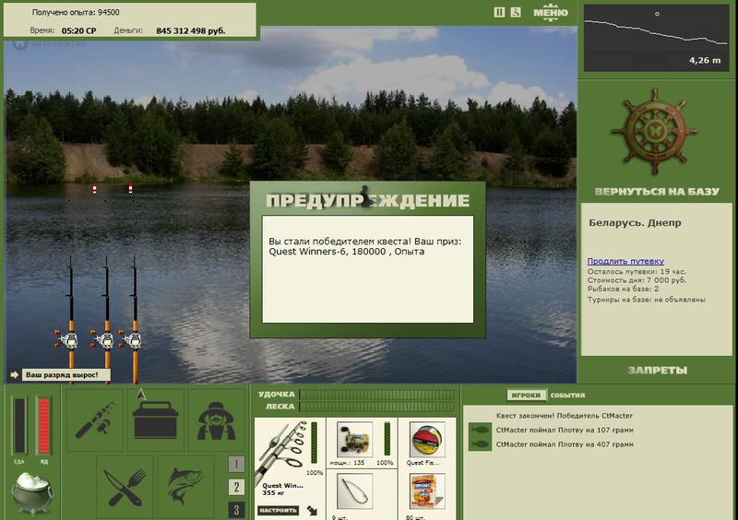Image resolution: width=738 pixels, height=520 pixels.
Task: Click the НАСТРОИТЬ button
Action: (279, 510)
